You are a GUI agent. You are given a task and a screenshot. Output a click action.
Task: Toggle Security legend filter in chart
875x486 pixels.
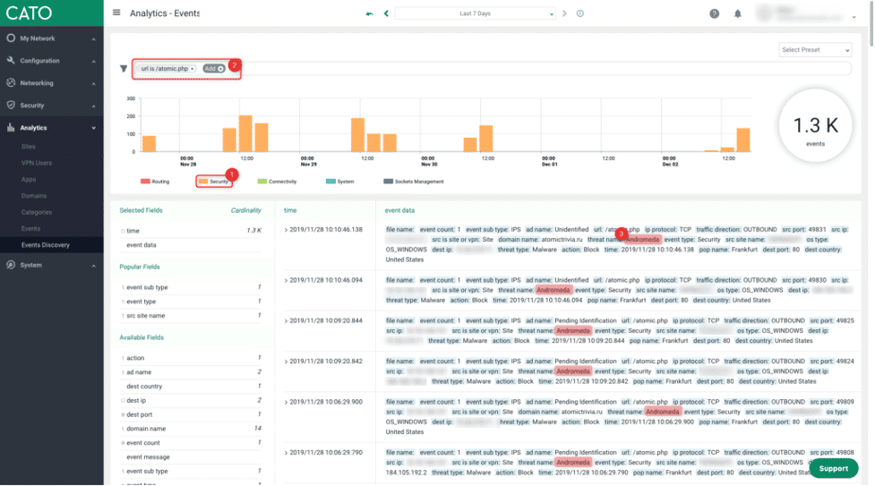213,182
